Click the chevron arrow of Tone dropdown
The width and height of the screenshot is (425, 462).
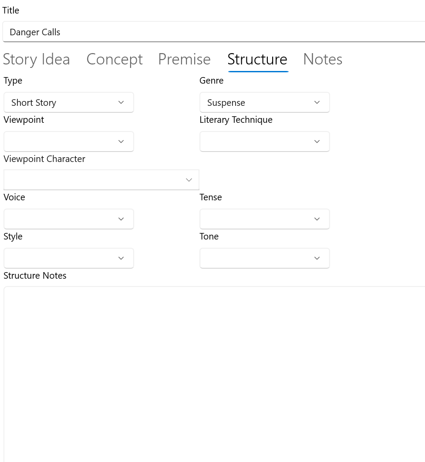(317, 258)
